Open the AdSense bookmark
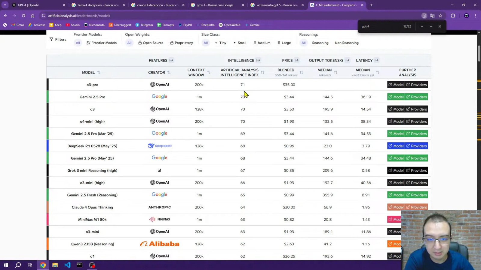Viewport: 481px width, 270px height. click(x=37, y=25)
